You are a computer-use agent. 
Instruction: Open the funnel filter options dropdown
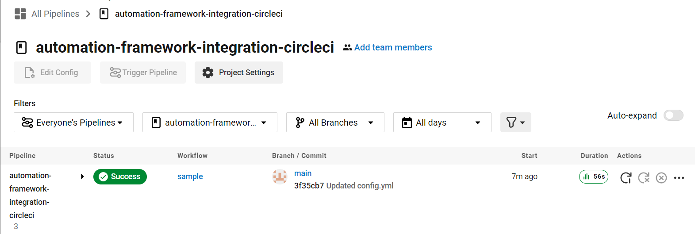(515, 123)
